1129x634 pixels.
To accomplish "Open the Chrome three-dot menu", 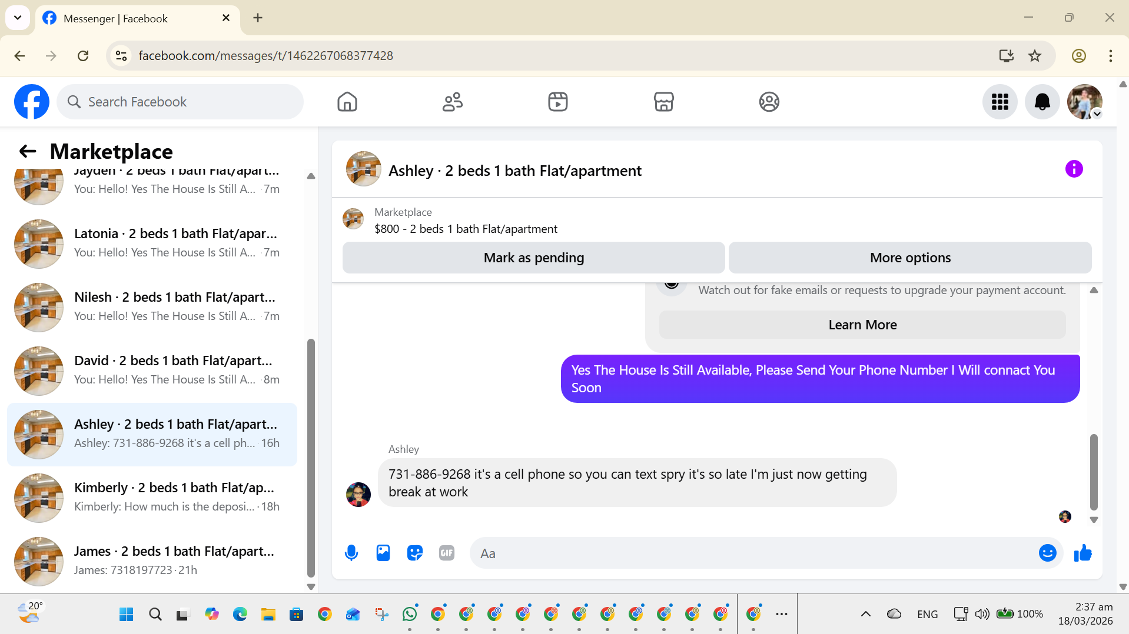I will [x=1110, y=56].
